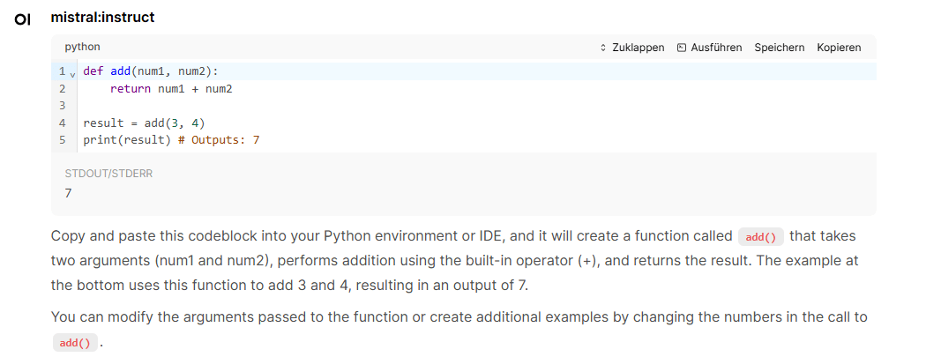
Task: Click the output value 7 below STDOUT/STDERR
Action: point(69,192)
